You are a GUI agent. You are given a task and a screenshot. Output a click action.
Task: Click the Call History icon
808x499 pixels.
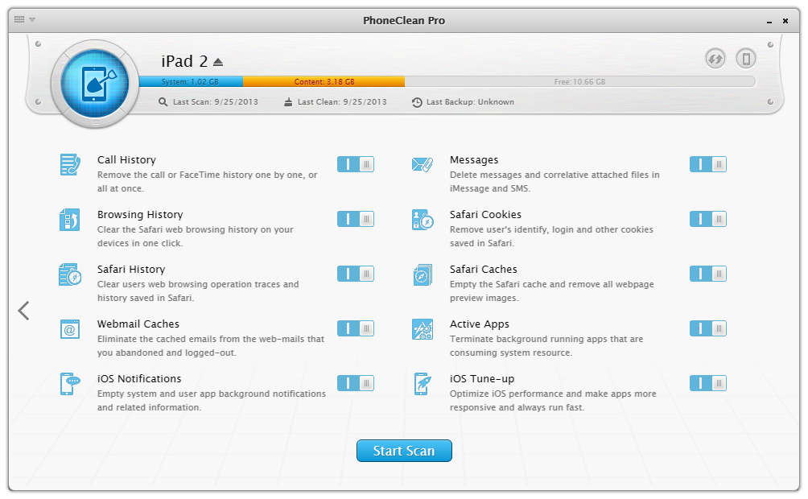pyautogui.click(x=70, y=165)
